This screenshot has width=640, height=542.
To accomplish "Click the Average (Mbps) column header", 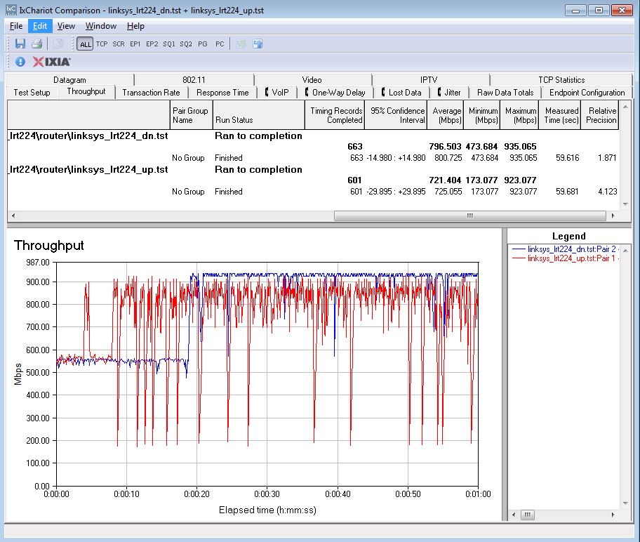I will [446, 115].
